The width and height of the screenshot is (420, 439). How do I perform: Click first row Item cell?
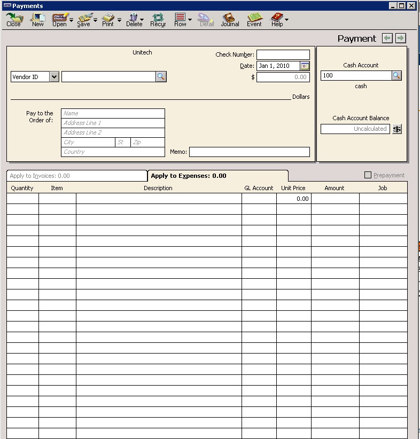pos(57,199)
